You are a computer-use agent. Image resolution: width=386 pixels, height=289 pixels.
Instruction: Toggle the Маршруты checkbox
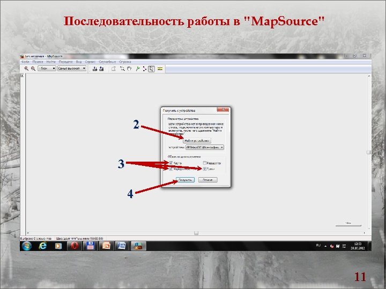point(205,163)
